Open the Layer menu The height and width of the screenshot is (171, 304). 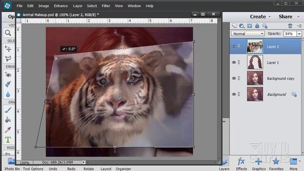click(x=77, y=6)
